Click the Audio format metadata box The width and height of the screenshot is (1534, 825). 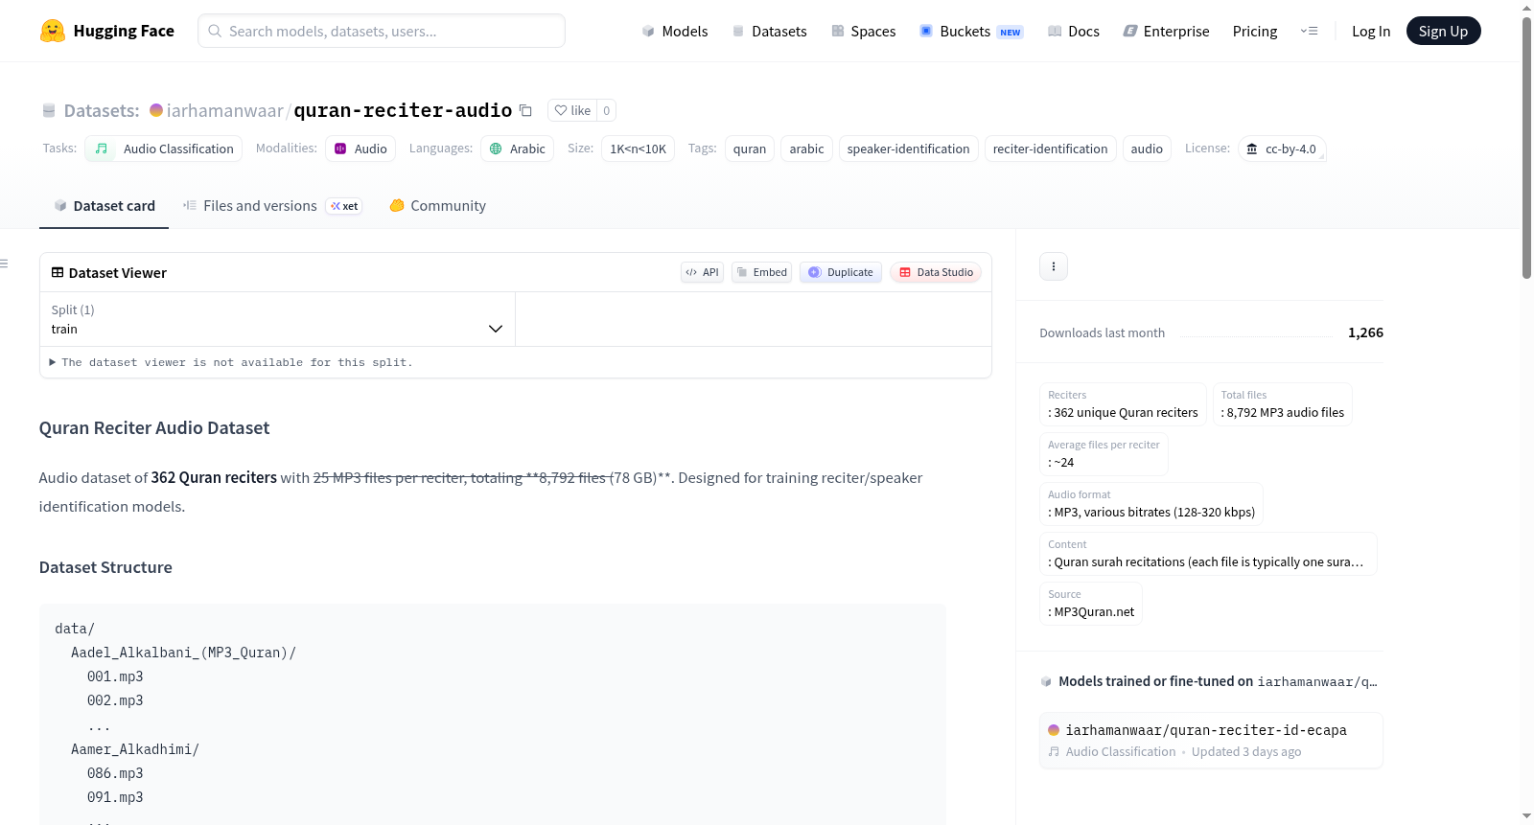[x=1151, y=504]
